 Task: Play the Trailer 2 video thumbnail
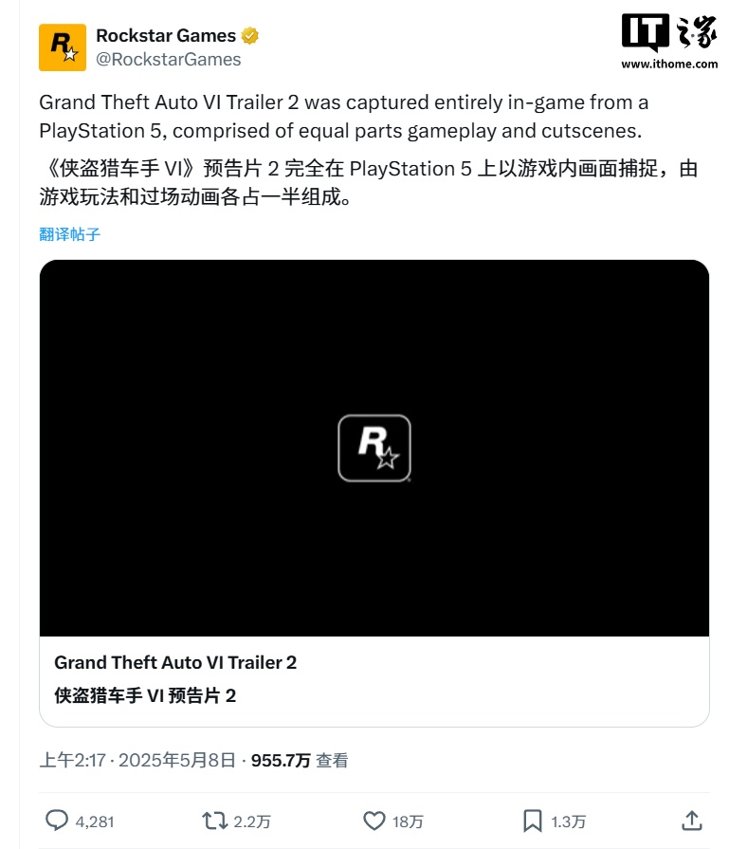point(374,448)
